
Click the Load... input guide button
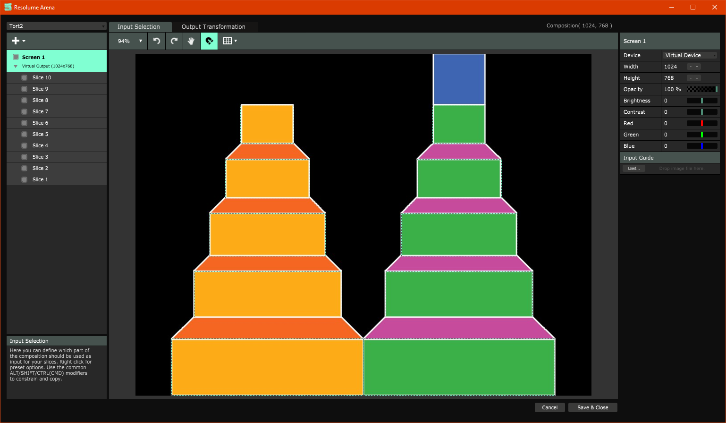pos(633,169)
